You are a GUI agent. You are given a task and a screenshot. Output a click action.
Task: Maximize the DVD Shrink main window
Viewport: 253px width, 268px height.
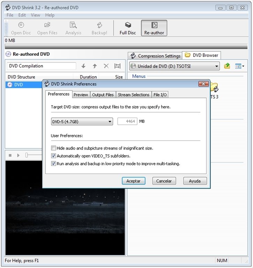coord(231,8)
